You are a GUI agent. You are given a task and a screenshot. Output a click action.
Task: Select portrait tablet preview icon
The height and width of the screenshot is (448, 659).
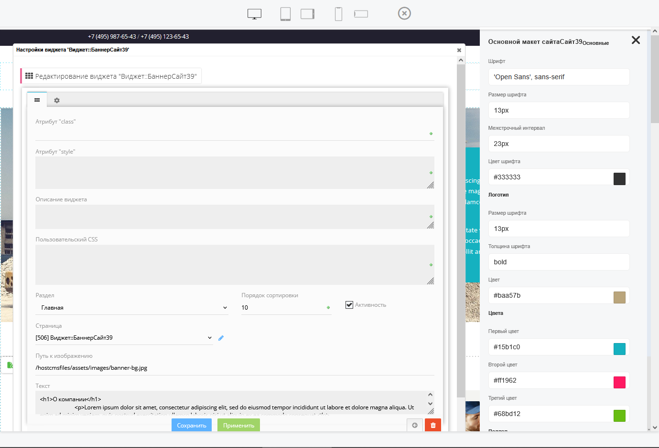[285, 14]
